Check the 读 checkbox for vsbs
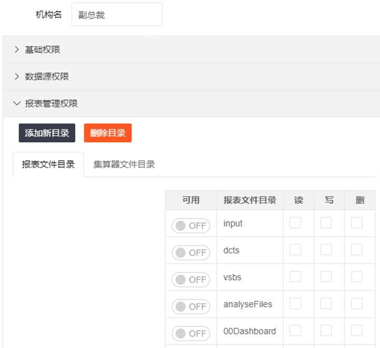This screenshot has width=380, height=348. point(295,276)
